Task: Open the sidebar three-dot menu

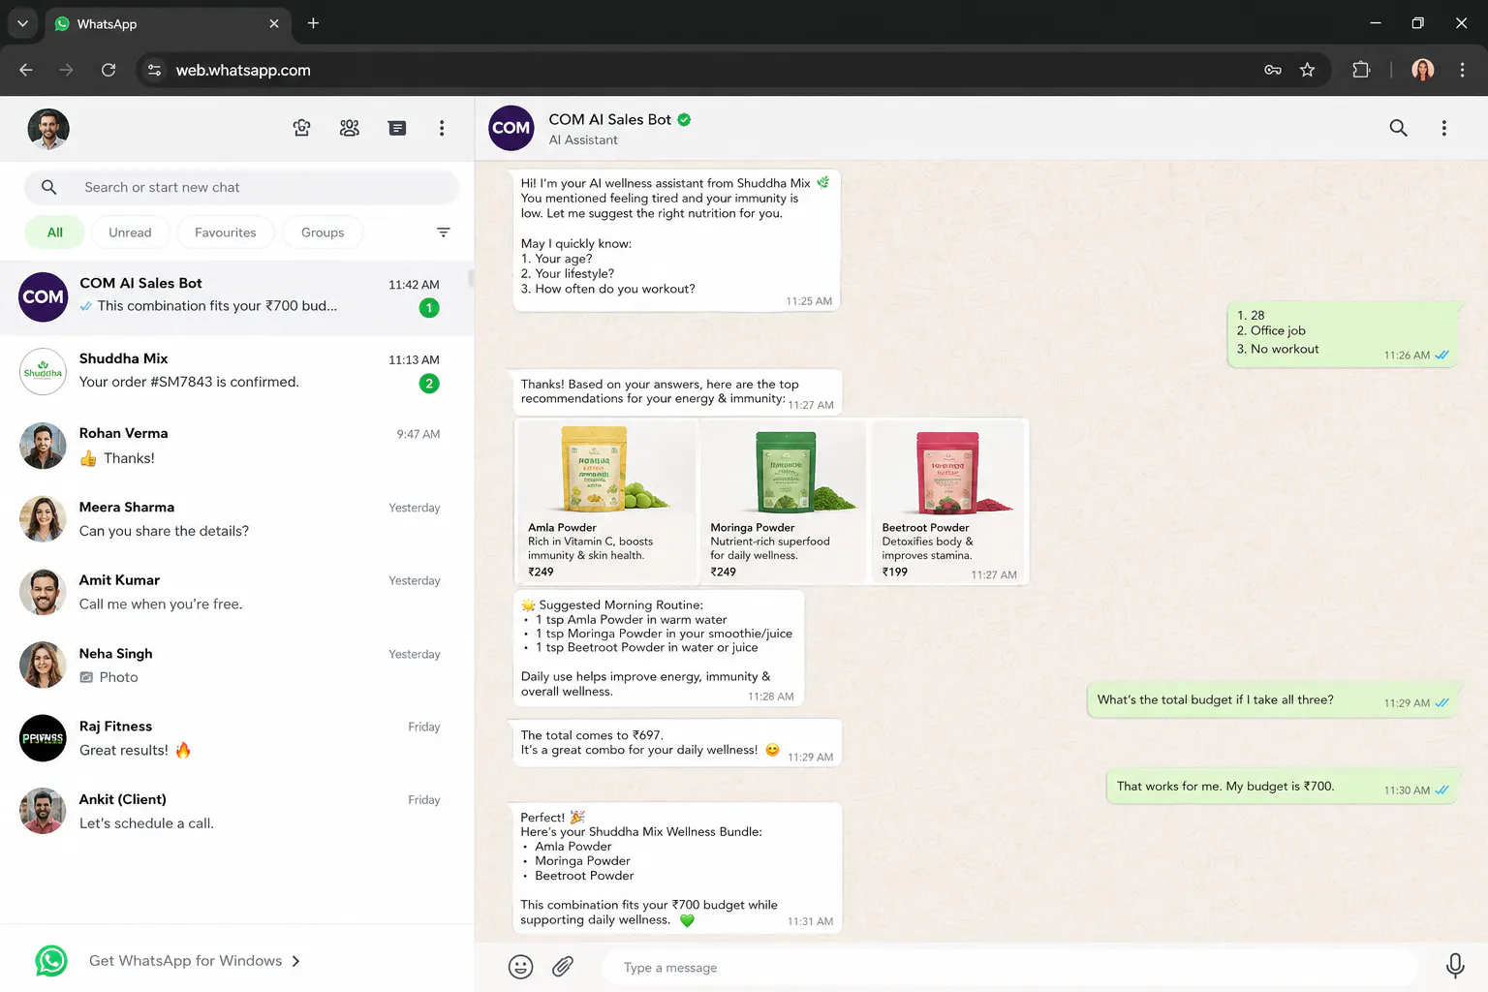Action: [442, 128]
